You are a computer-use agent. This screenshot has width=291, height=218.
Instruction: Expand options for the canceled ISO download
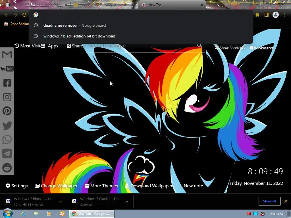(127, 202)
